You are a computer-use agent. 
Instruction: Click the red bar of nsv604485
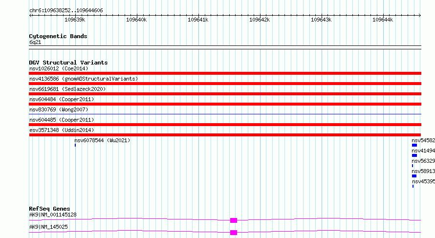click(x=225, y=125)
